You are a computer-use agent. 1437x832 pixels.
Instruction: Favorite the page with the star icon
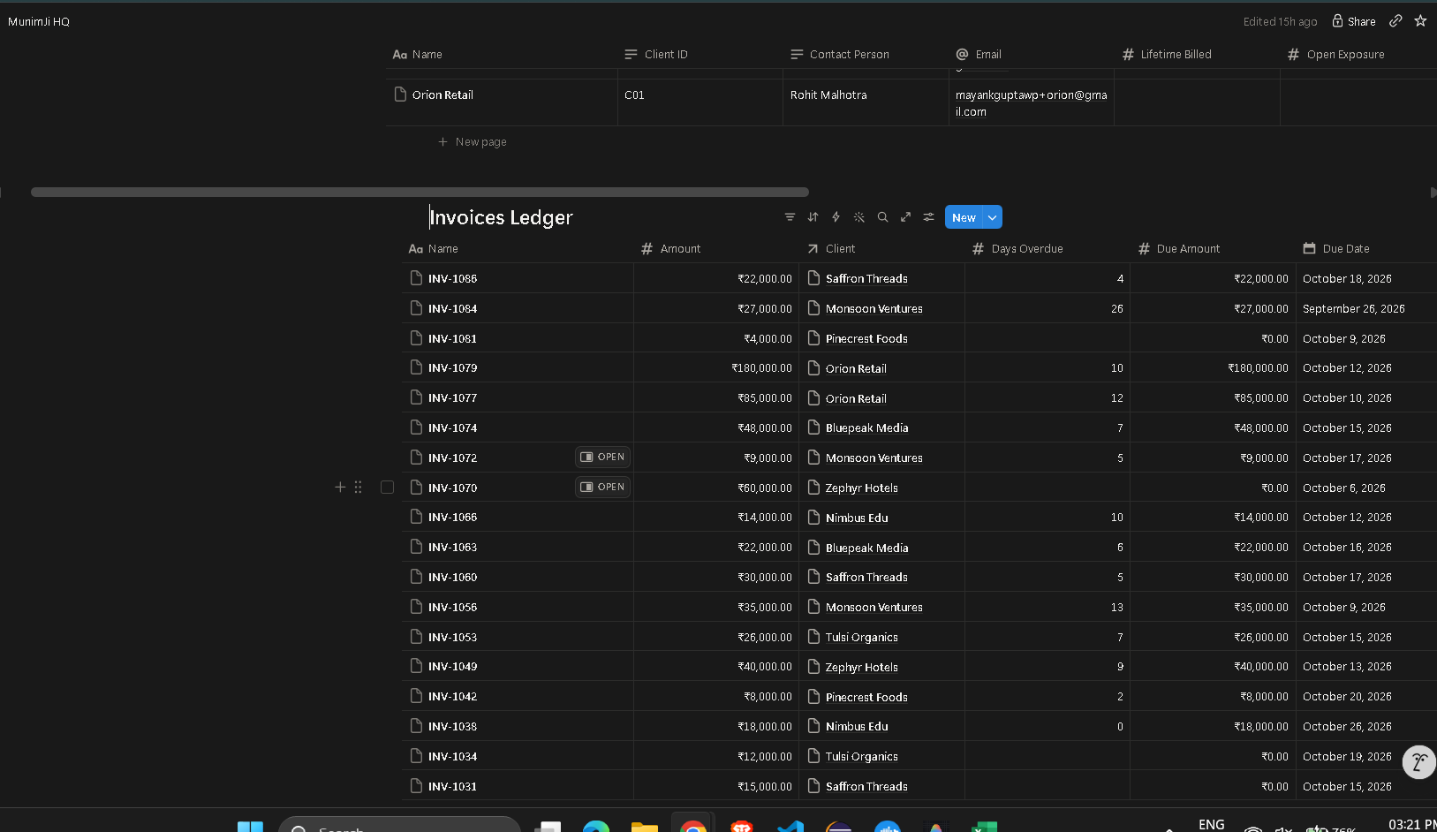(1420, 21)
